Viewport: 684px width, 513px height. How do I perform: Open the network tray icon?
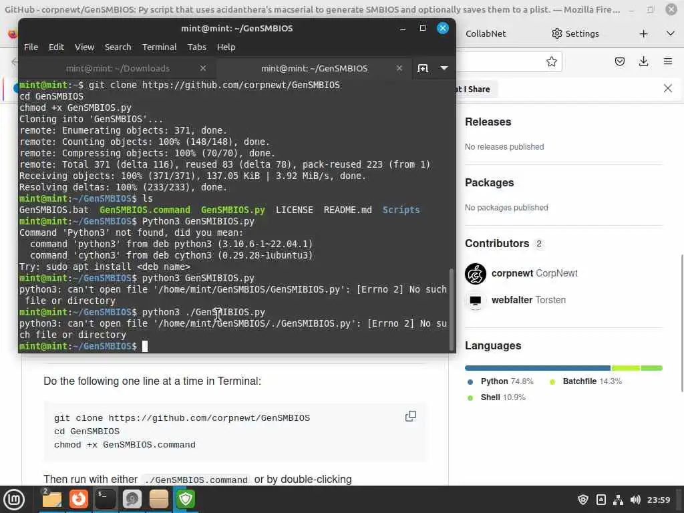point(618,500)
